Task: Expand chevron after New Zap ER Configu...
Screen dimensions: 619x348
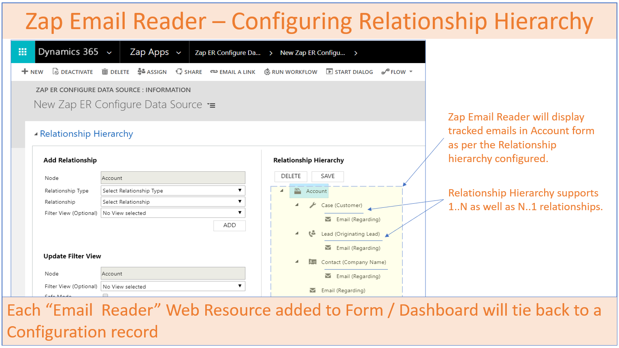Action: [x=356, y=53]
